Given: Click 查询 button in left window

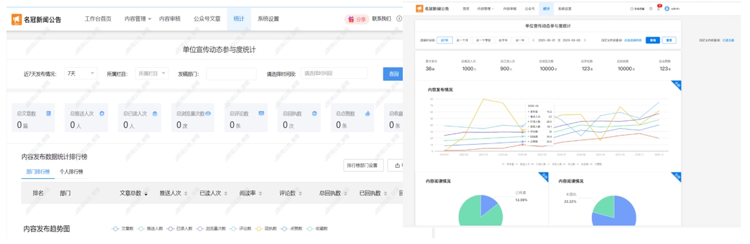Looking at the screenshot, I should 392,74.
